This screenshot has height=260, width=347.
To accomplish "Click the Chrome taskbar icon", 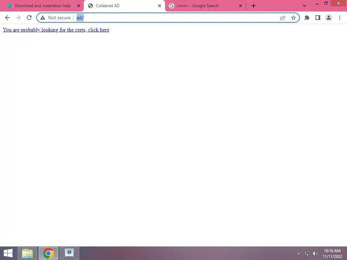I will pos(48,253).
